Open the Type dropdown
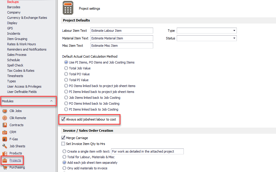This screenshot has width=276, height=172. tap(234, 31)
